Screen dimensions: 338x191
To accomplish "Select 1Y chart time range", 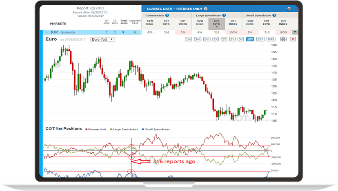I will pyautogui.click(x=216, y=39).
